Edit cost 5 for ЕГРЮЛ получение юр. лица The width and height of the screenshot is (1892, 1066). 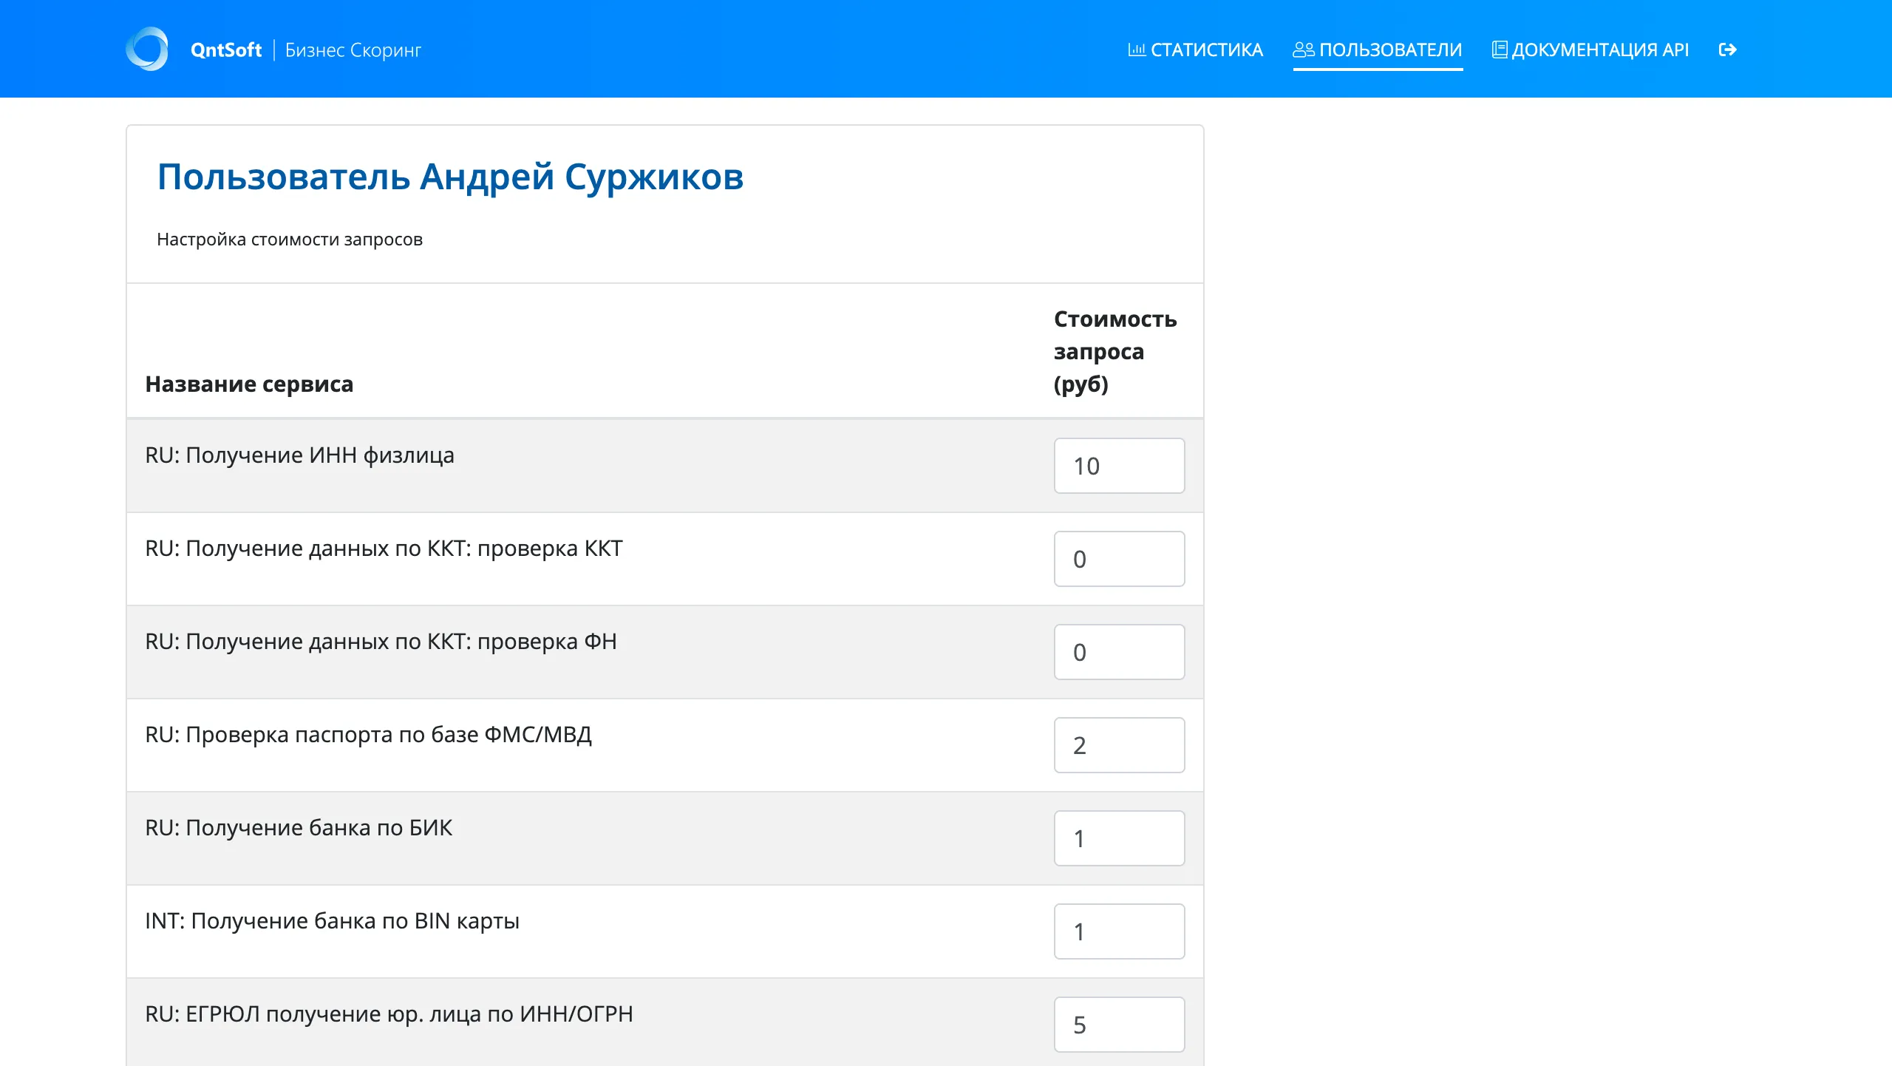click(x=1119, y=1025)
